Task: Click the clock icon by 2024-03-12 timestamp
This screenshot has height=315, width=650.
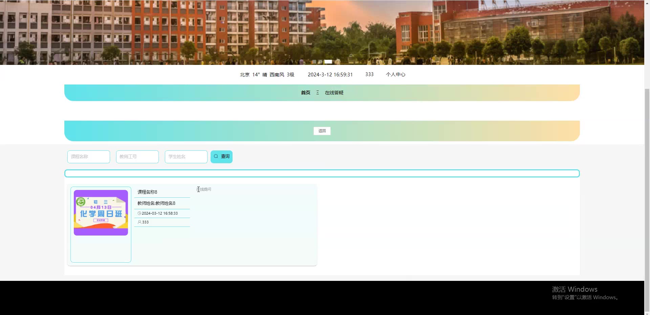Action: pyautogui.click(x=139, y=213)
